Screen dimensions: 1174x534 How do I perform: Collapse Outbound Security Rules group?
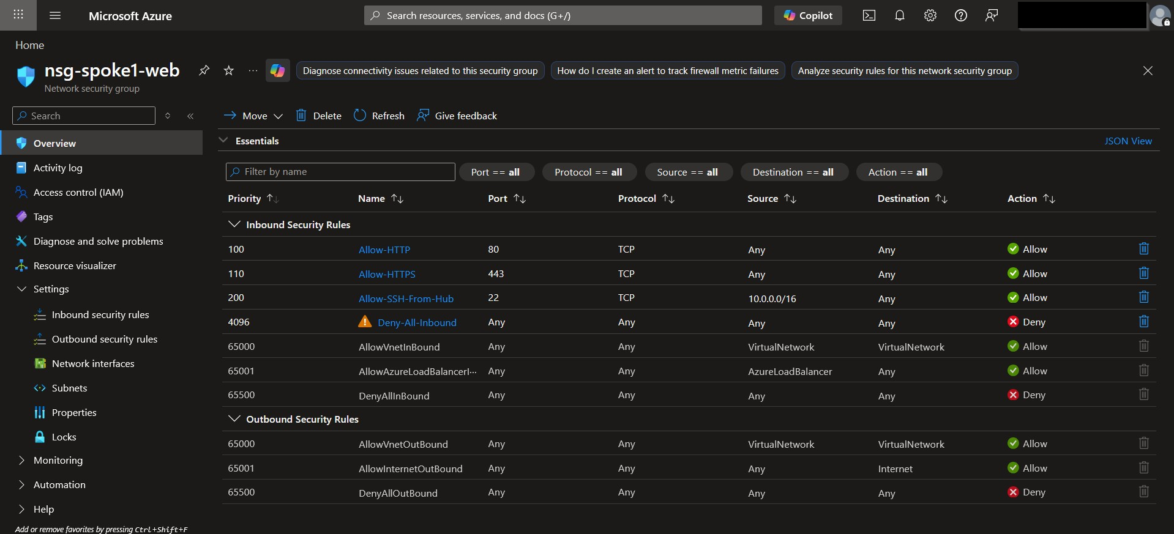click(x=234, y=418)
